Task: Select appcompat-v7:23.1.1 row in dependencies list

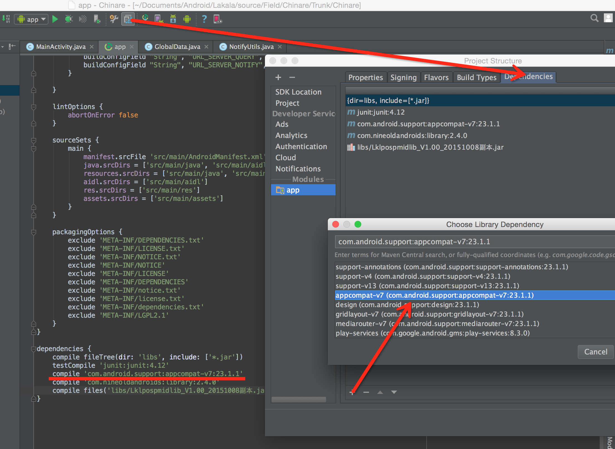Action: (x=480, y=124)
